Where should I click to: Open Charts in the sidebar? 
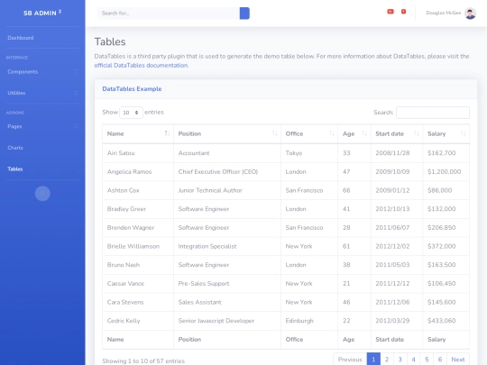pyautogui.click(x=15, y=148)
